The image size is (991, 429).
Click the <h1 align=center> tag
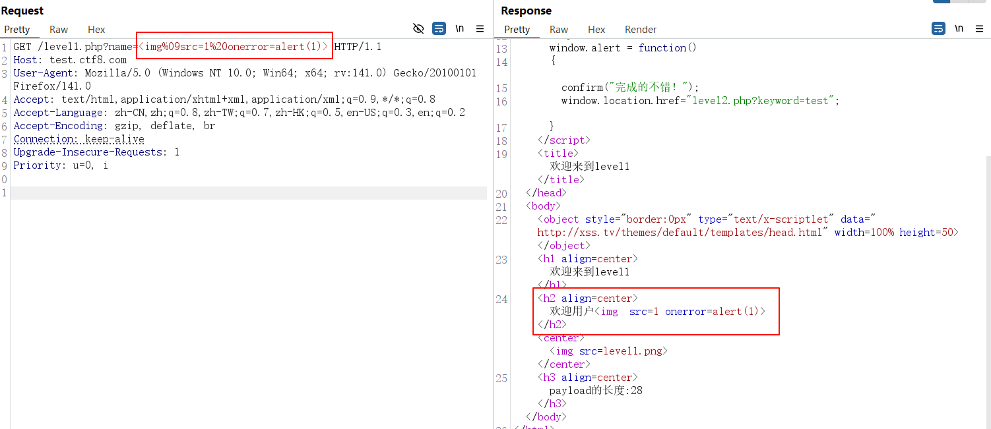[x=588, y=259]
